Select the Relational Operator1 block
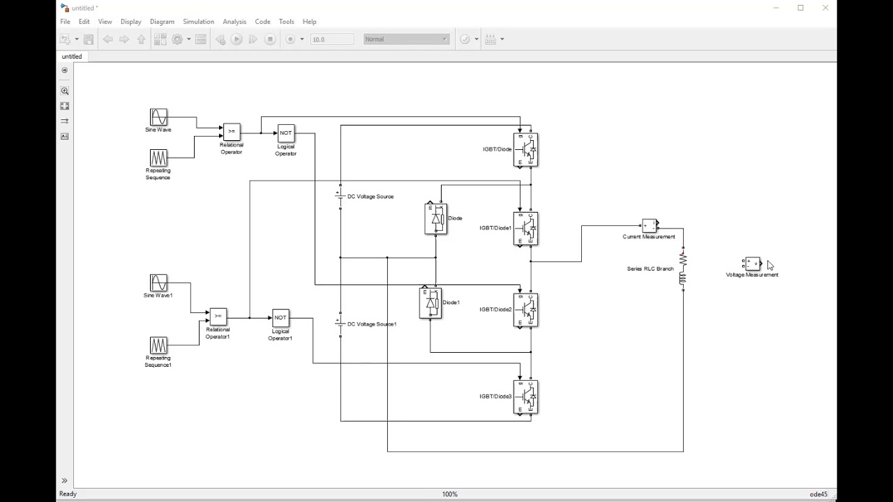Viewport: 893px width, 502px height. [x=218, y=317]
